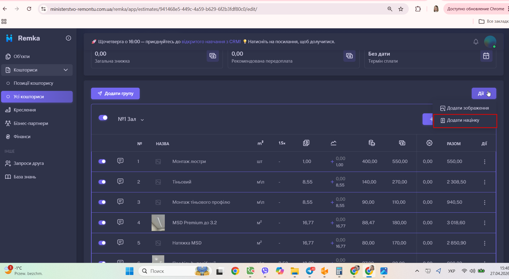Collapse the Кошториси sidebar section

click(x=66, y=70)
